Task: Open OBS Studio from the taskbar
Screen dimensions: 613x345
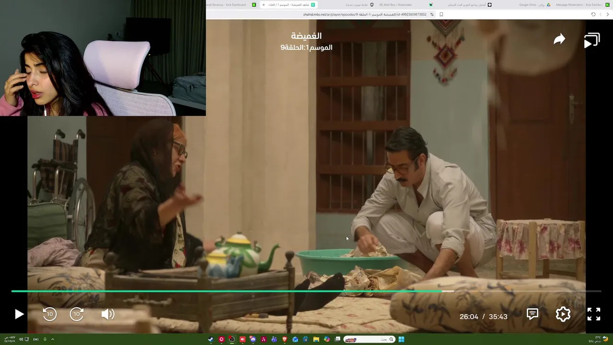Action: click(232, 339)
